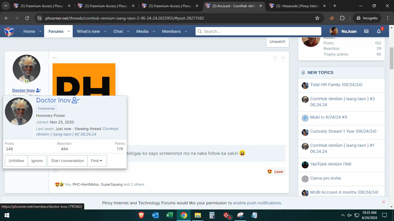Click the Unfollow button
The height and width of the screenshot is (221, 394).
16,161
